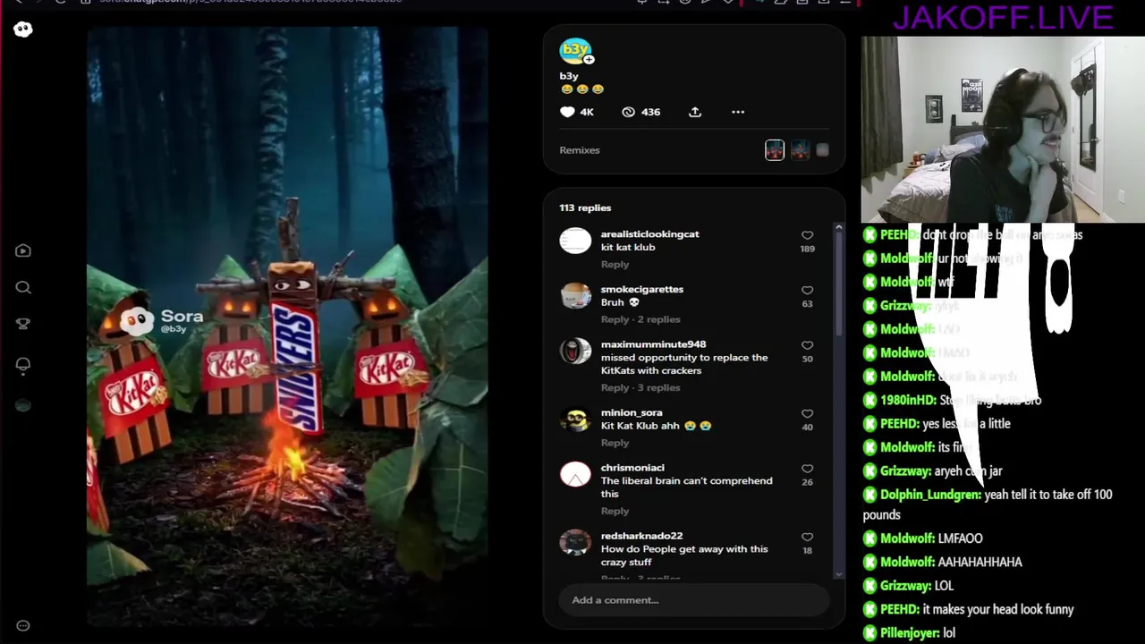Click the 113 replies heading
Viewport: 1145px width, 644px height.
(585, 208)
